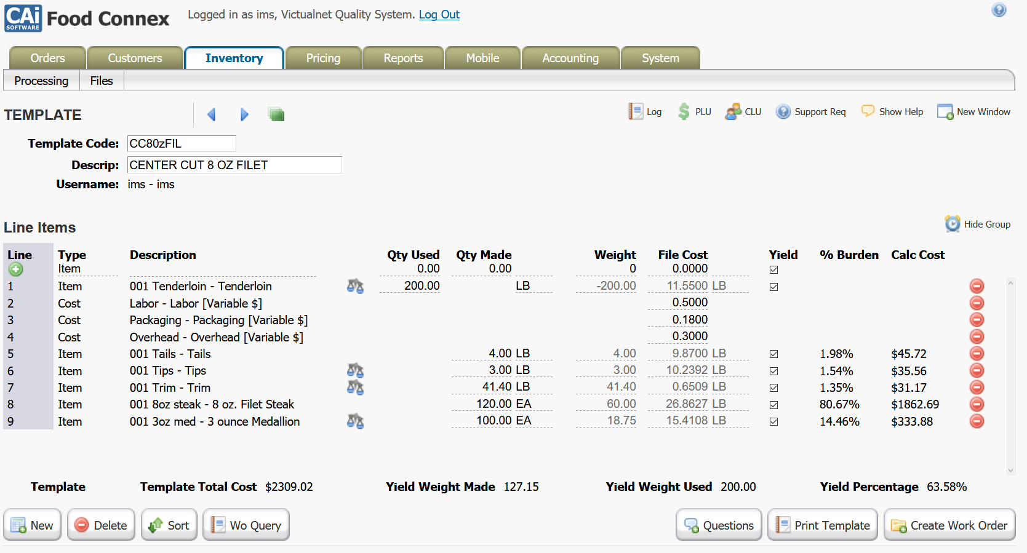
Task: Select the Inventory tab
Action: [234, 58]
